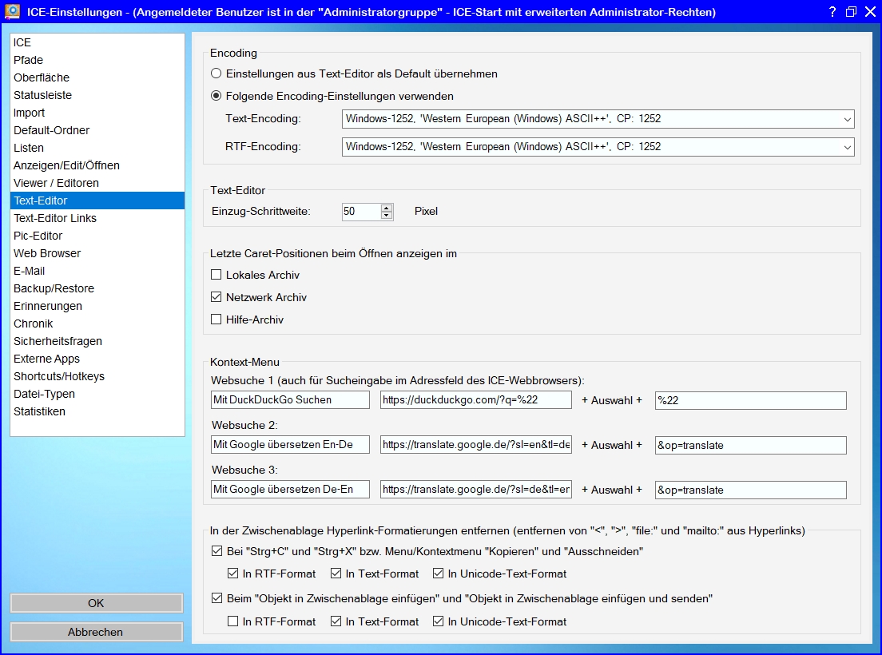Open Externe Apps settings
The image size is (882, 655).
[97, 359]
